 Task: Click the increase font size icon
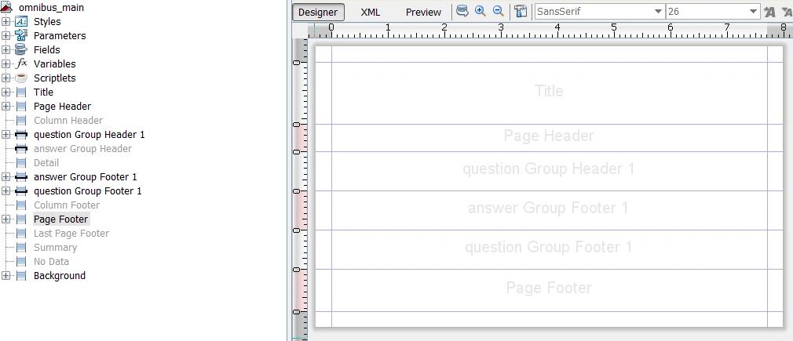[769, 12]
